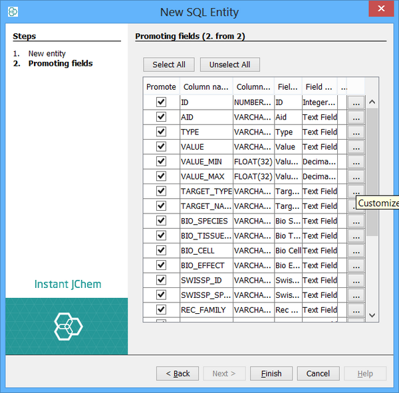Open customize options for AID row

pos(356,117)
